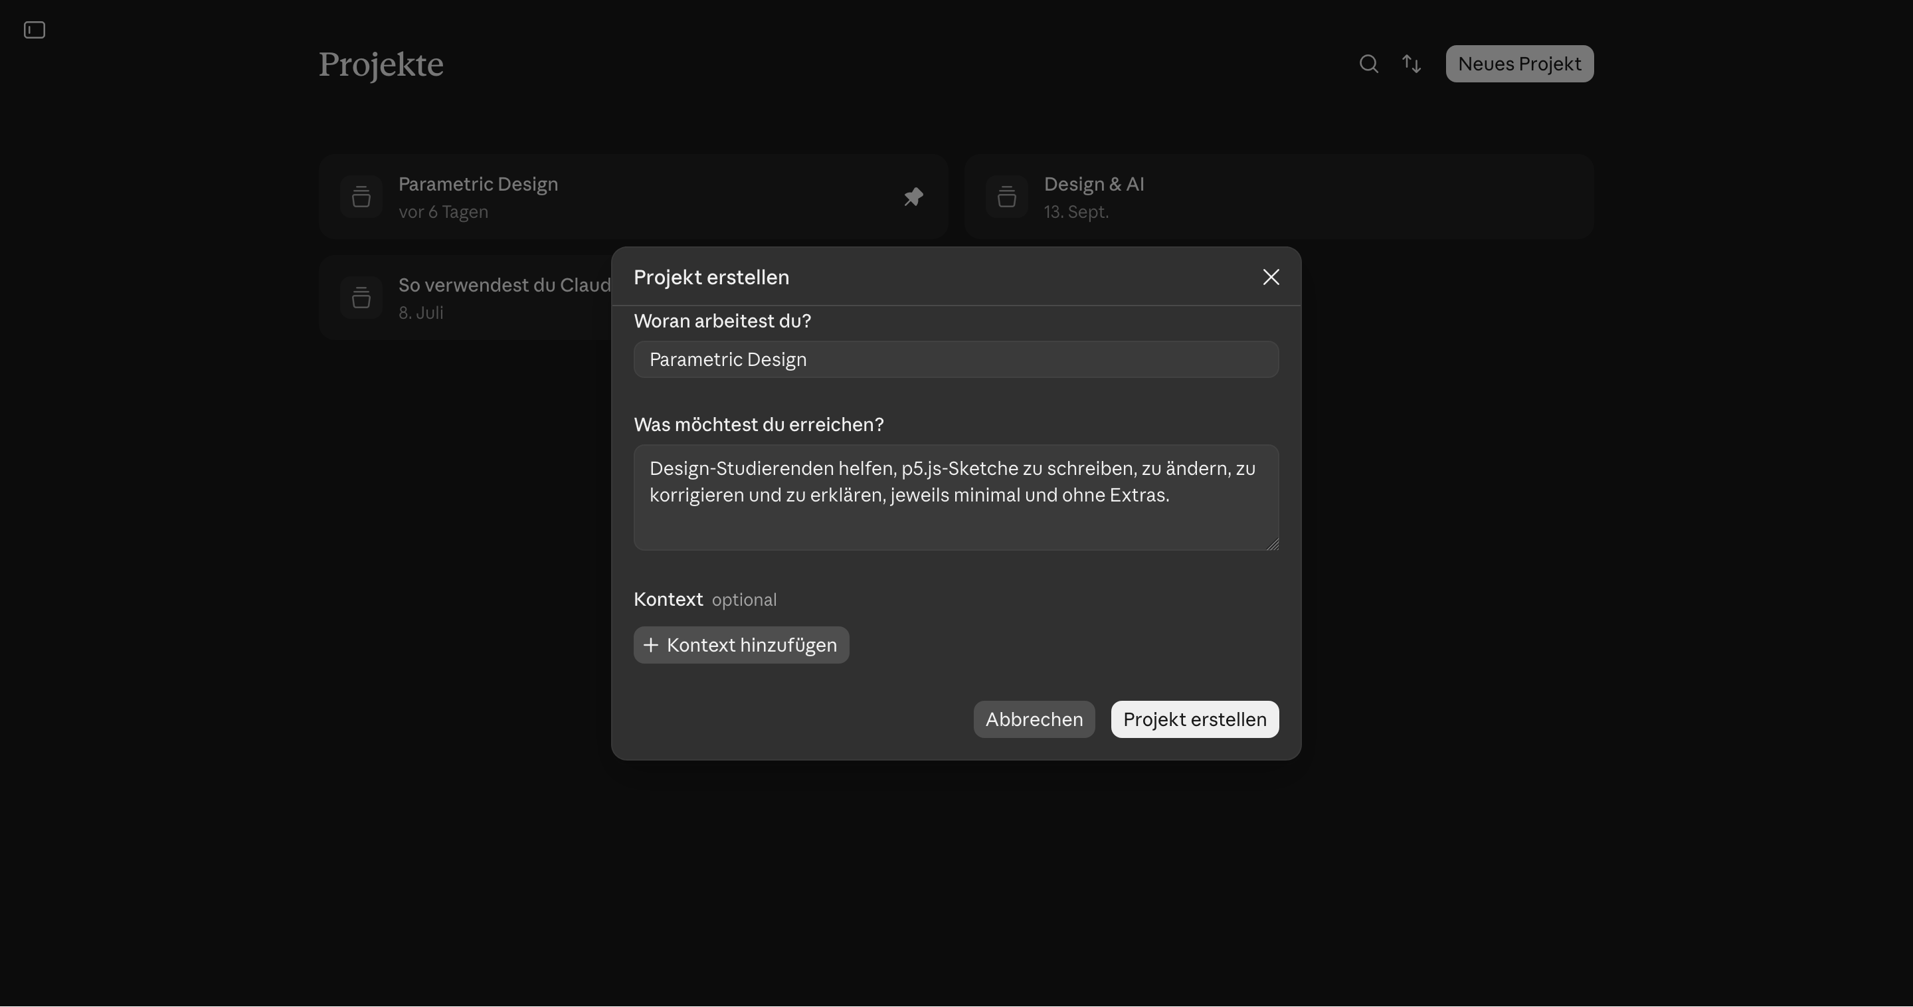Click Kontext hinzufügen button

click(x=741, y=644)
